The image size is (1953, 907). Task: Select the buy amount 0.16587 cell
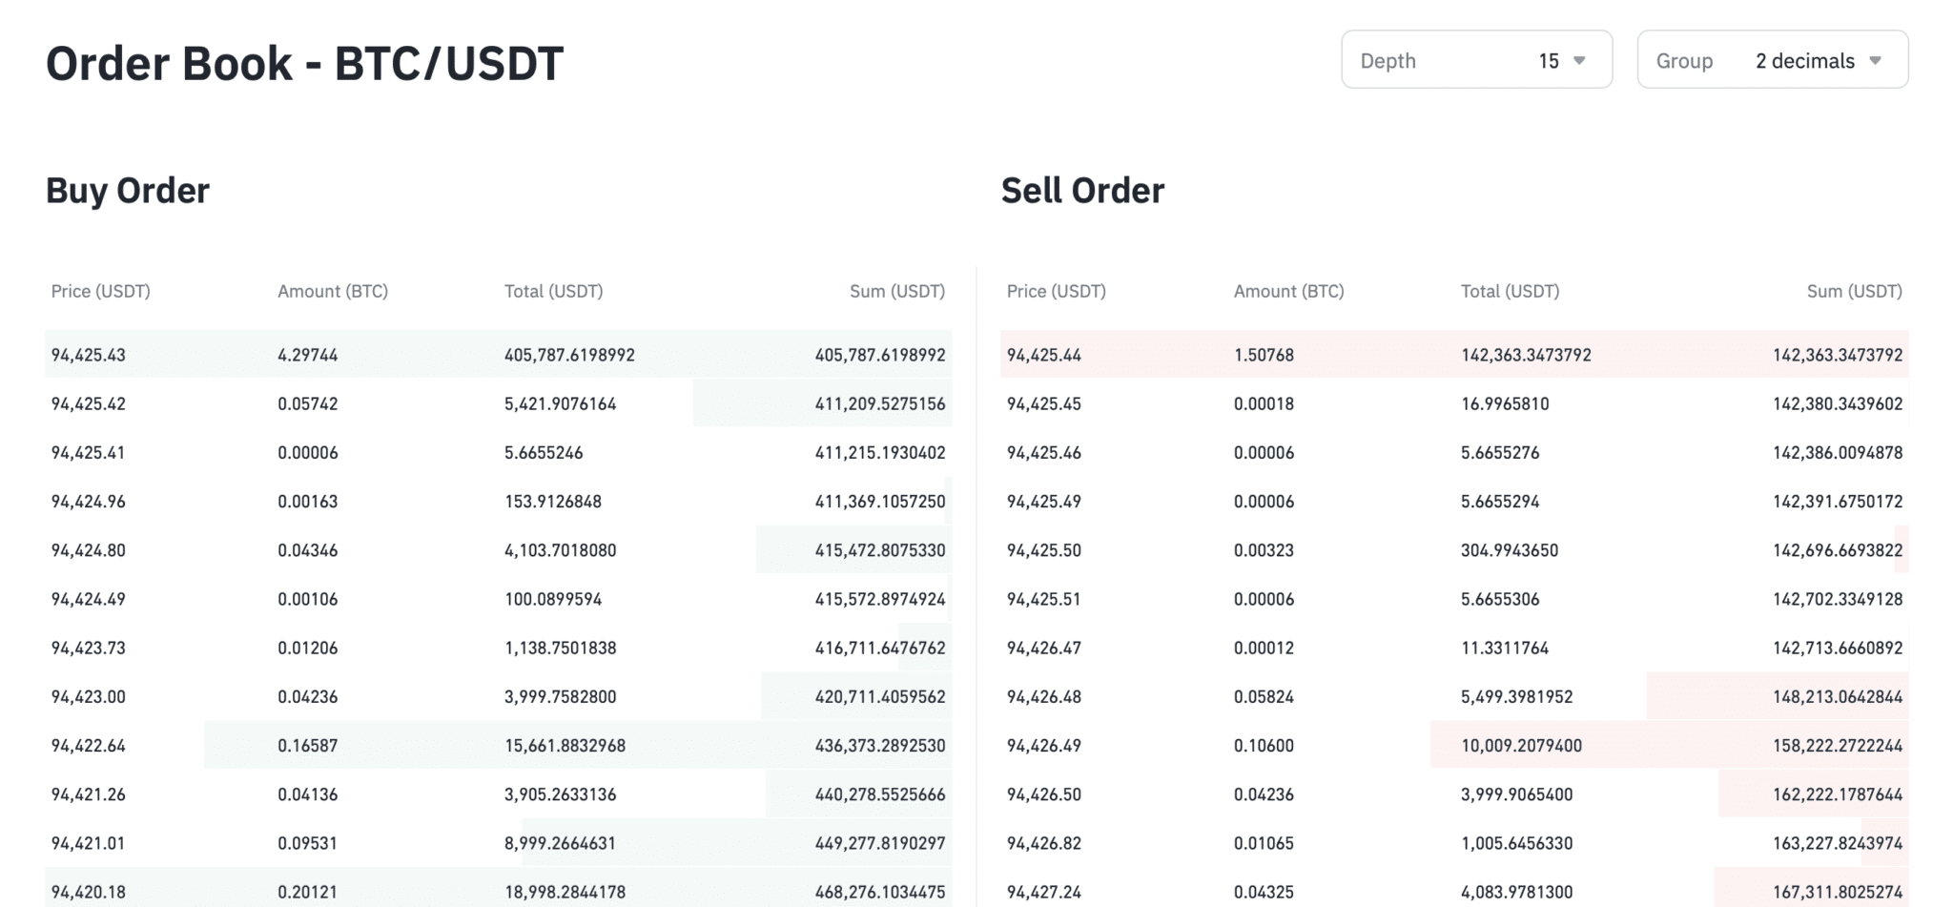click(x=307, y=745)
